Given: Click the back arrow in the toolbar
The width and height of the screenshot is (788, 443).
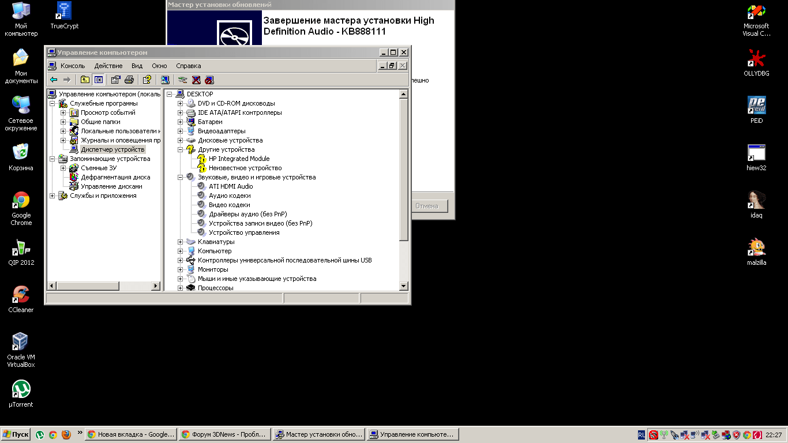Looking at the screenshot, I should (x=54, y=80).
